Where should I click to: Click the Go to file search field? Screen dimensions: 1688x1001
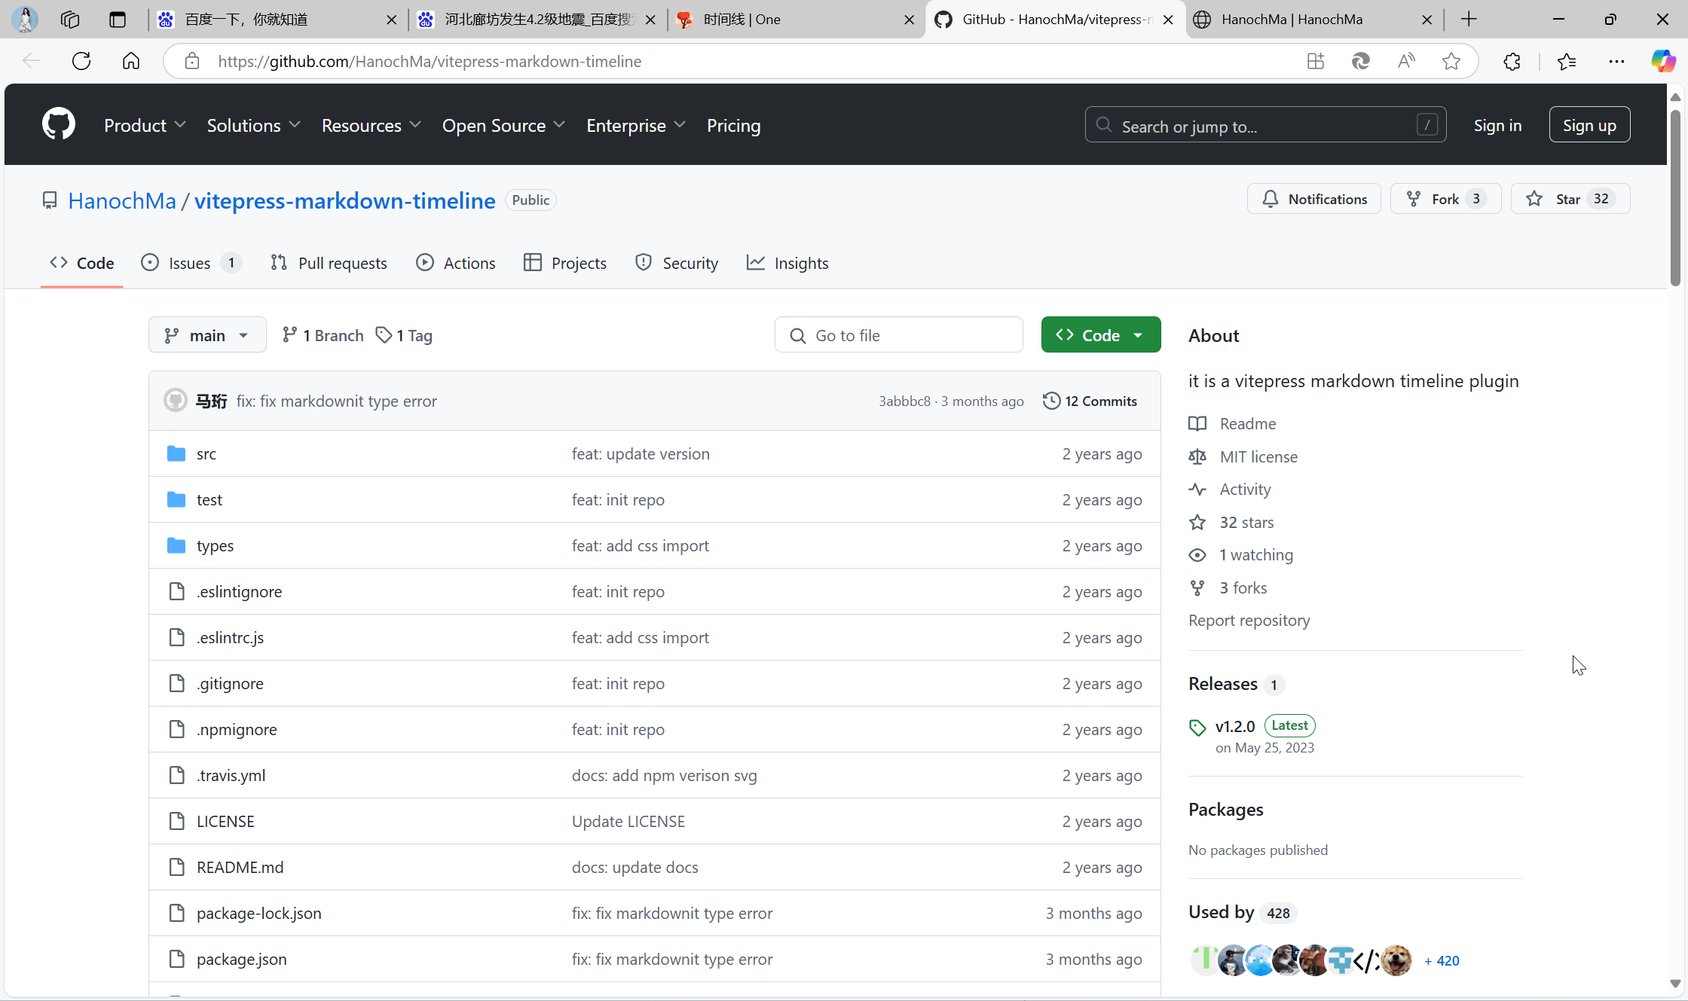tap(898, 335)
